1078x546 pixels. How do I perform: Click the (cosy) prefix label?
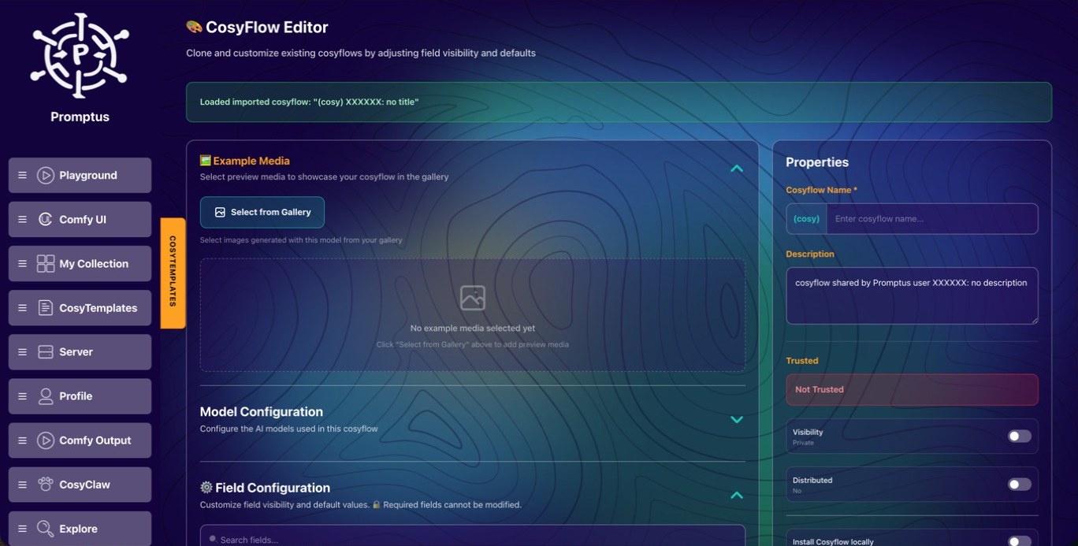[x=806, y=219]
